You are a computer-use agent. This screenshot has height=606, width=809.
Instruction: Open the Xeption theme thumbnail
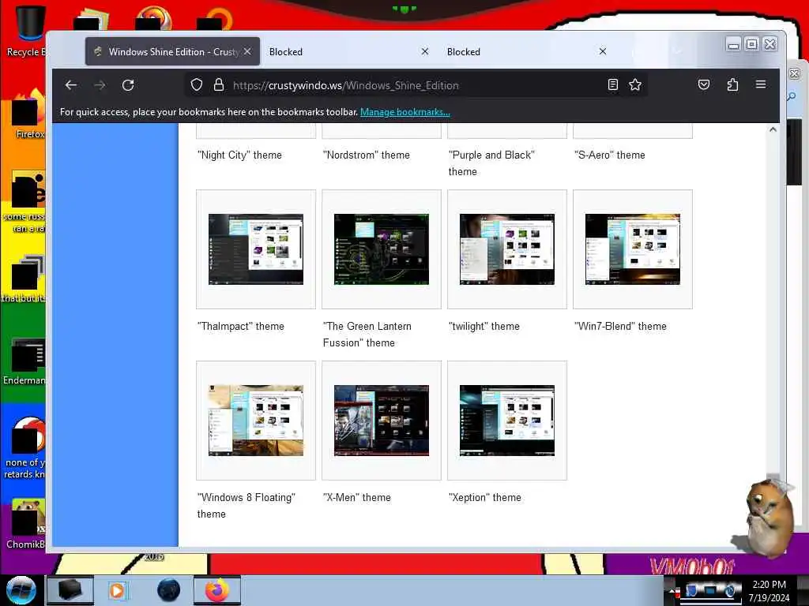(x=507, y=421)
